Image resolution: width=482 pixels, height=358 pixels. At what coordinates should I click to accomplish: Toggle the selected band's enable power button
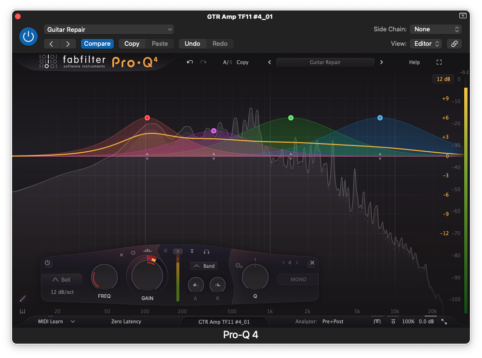pyautogui.click(x=47, y=263)
